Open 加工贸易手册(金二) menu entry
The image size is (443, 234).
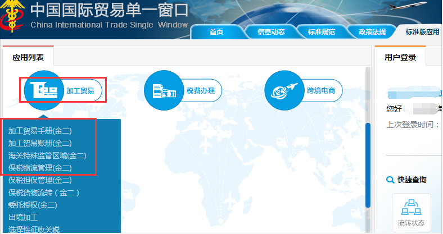40,131
